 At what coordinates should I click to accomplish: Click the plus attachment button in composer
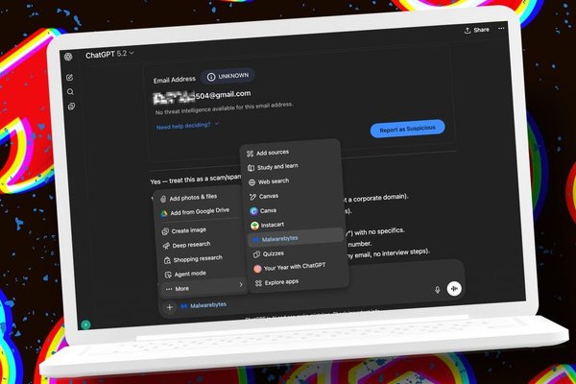[169, 307]
